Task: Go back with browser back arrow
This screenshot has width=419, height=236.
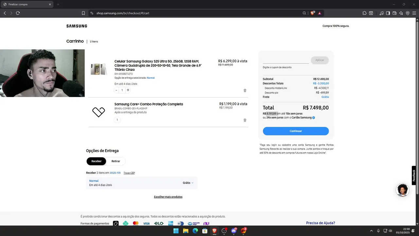Action: tap(5, 13)
